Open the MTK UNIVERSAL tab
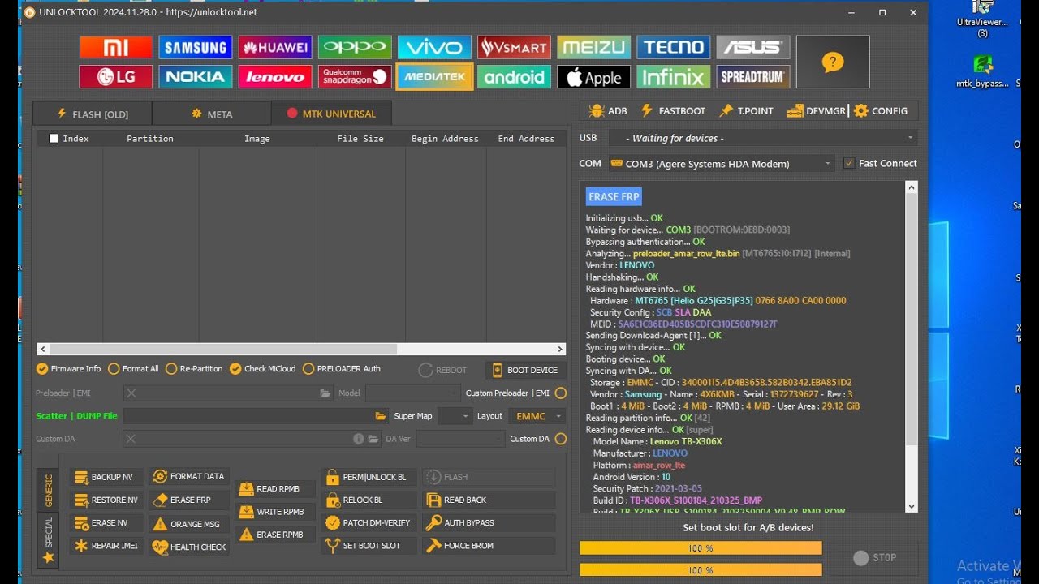This screenshot has height=584, width=1039. pyautogui.click(x=331, y=114)
